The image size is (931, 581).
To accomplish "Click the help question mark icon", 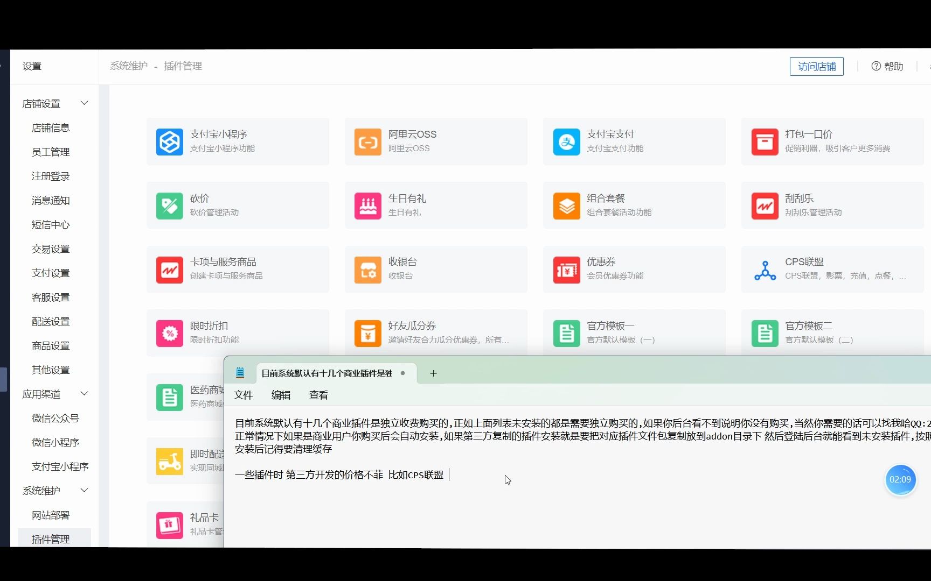I will pyautogui.click(x=876, y=66).
